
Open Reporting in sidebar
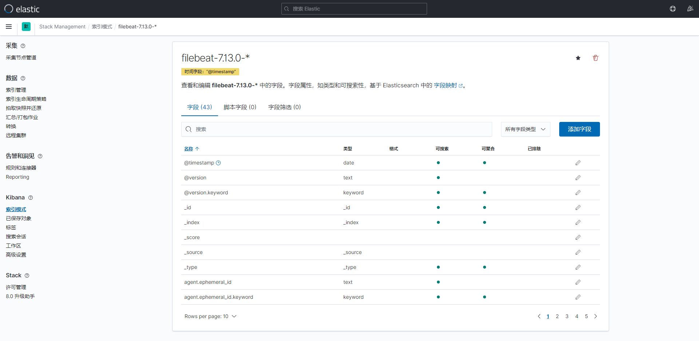click(x=17, y=177)
